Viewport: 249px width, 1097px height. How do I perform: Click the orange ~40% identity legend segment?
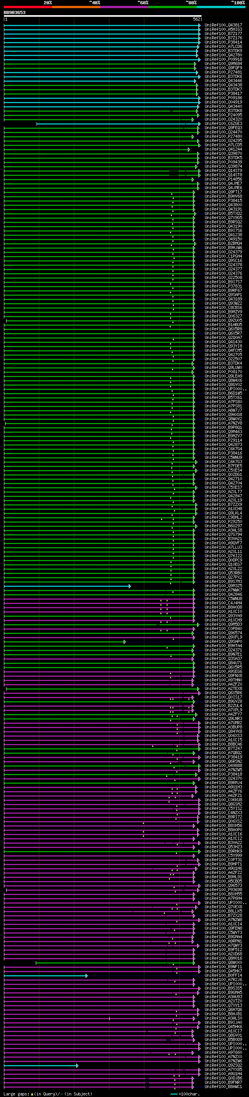tap(76, 7)
